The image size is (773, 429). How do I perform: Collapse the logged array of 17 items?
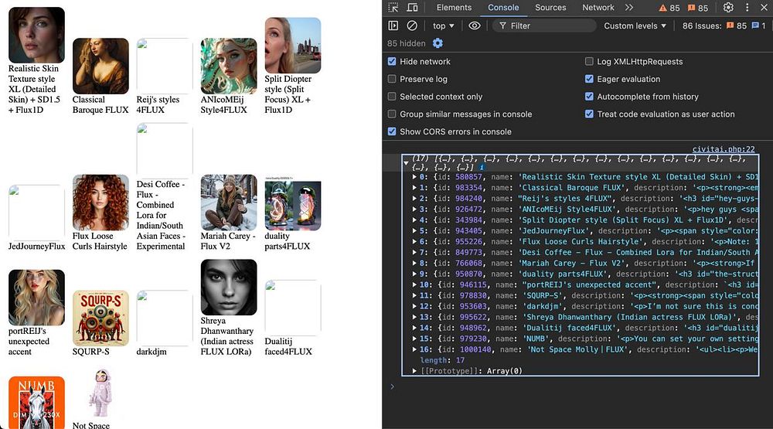407,163
